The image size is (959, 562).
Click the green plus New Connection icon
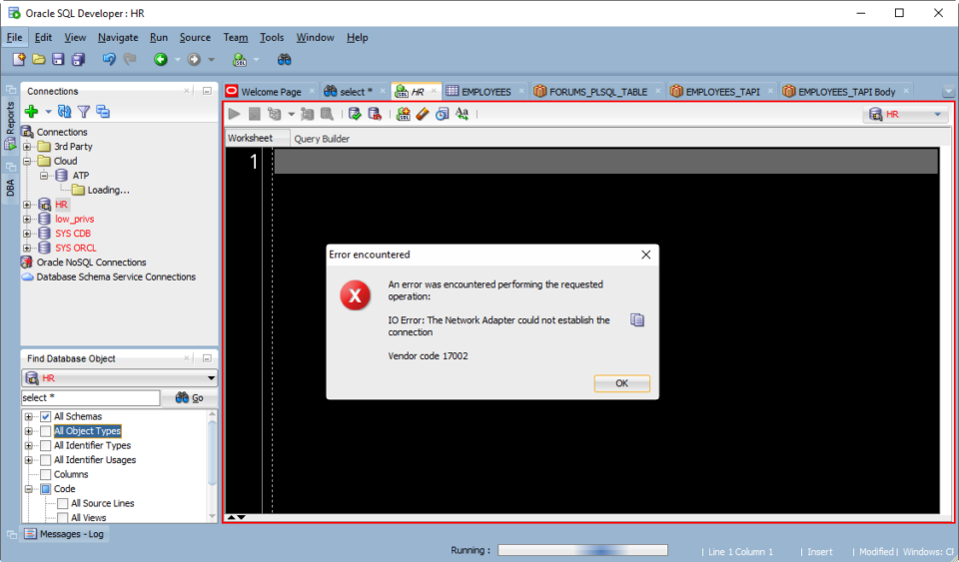[x=32, y=112]
